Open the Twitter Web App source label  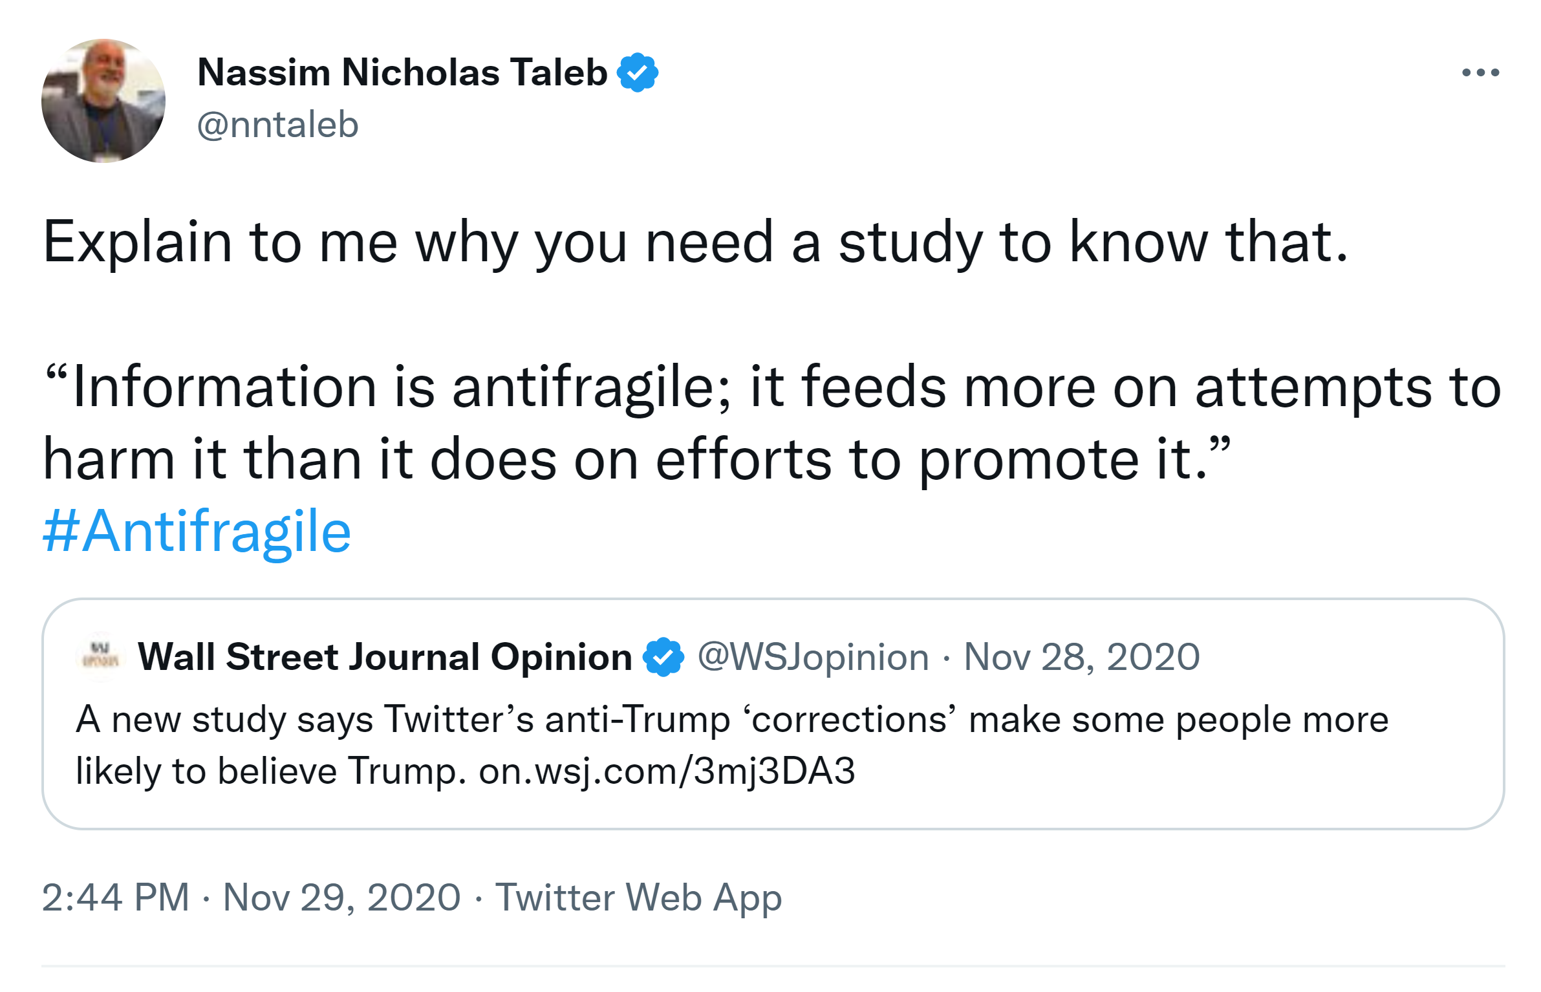638,898
